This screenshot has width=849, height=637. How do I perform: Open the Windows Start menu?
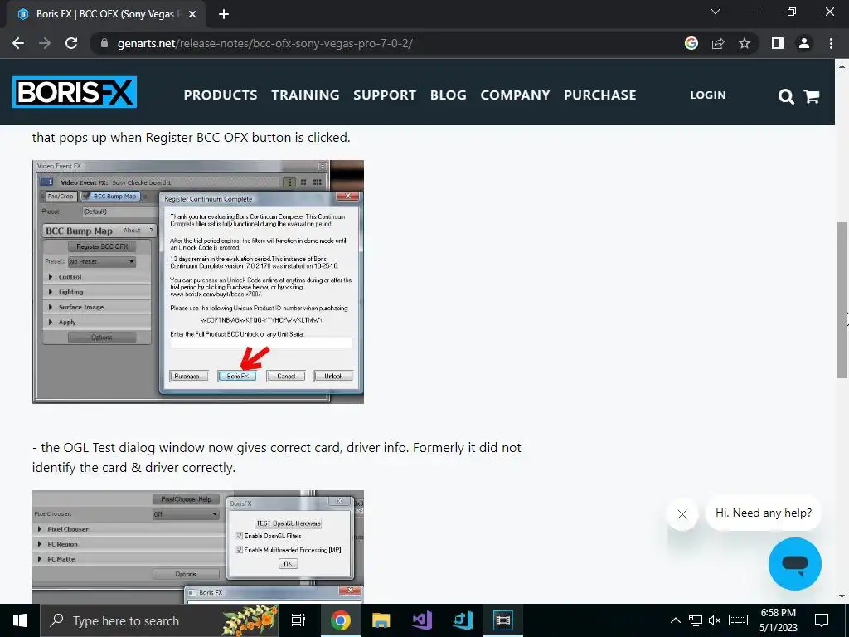tap(20, 620)
